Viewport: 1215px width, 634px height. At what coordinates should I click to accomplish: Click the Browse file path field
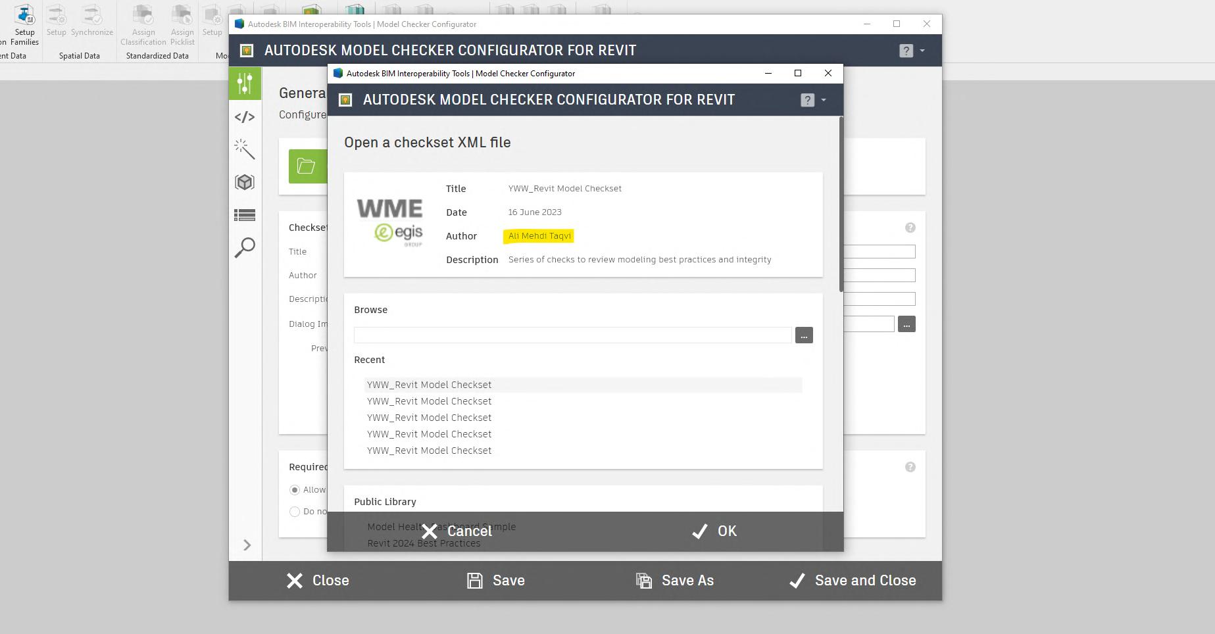[573, 335]
